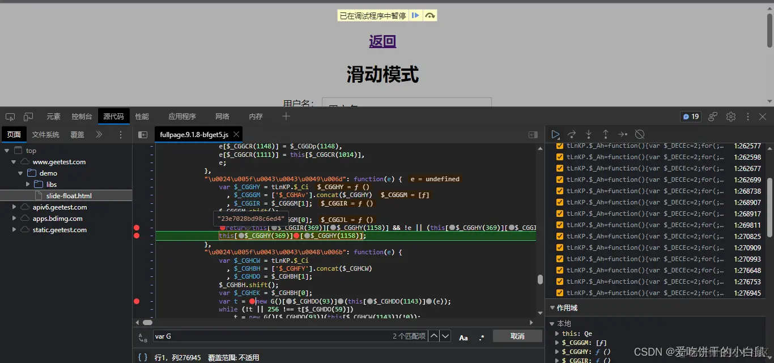Screen dimensions: 774x363
Task: Open slide-float.html file in tree
Action: click(x=69, y=196)
